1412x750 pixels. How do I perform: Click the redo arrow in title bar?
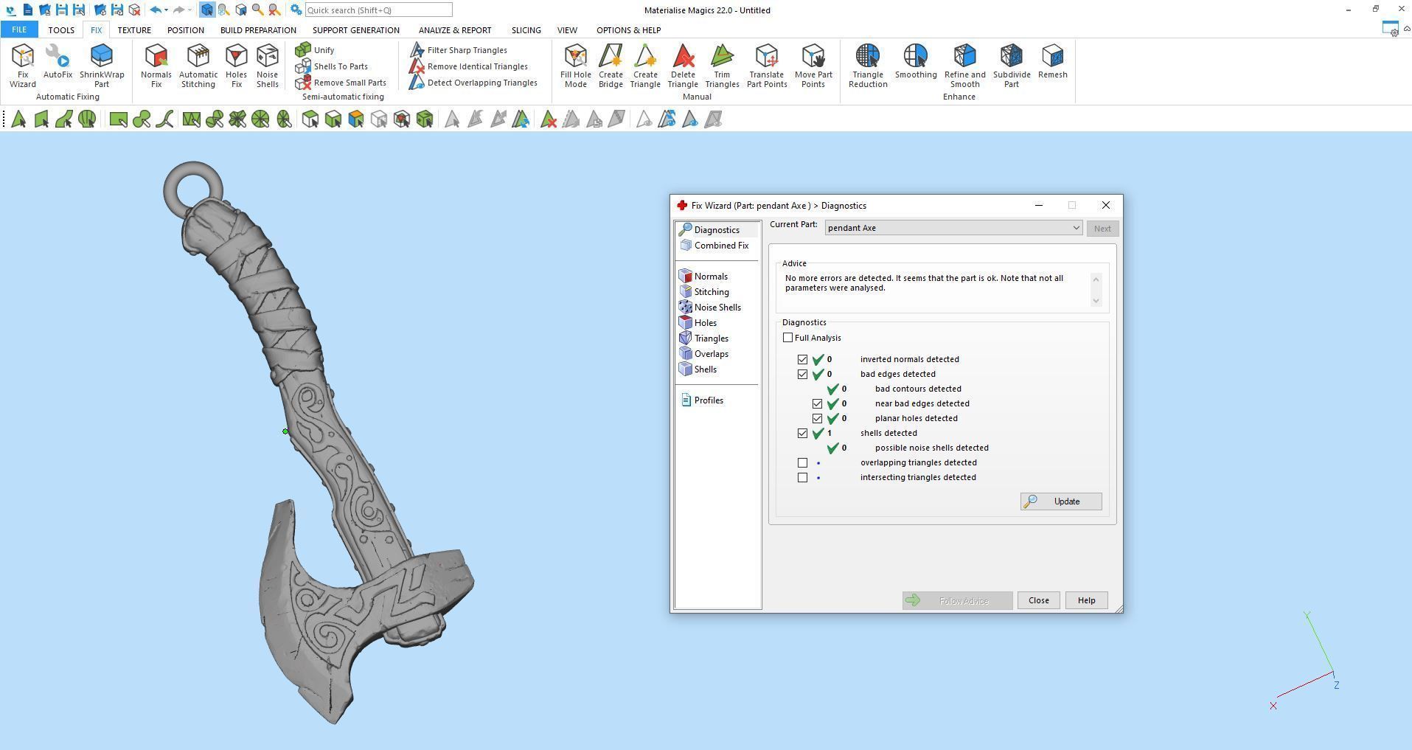(x=178, y=10)
